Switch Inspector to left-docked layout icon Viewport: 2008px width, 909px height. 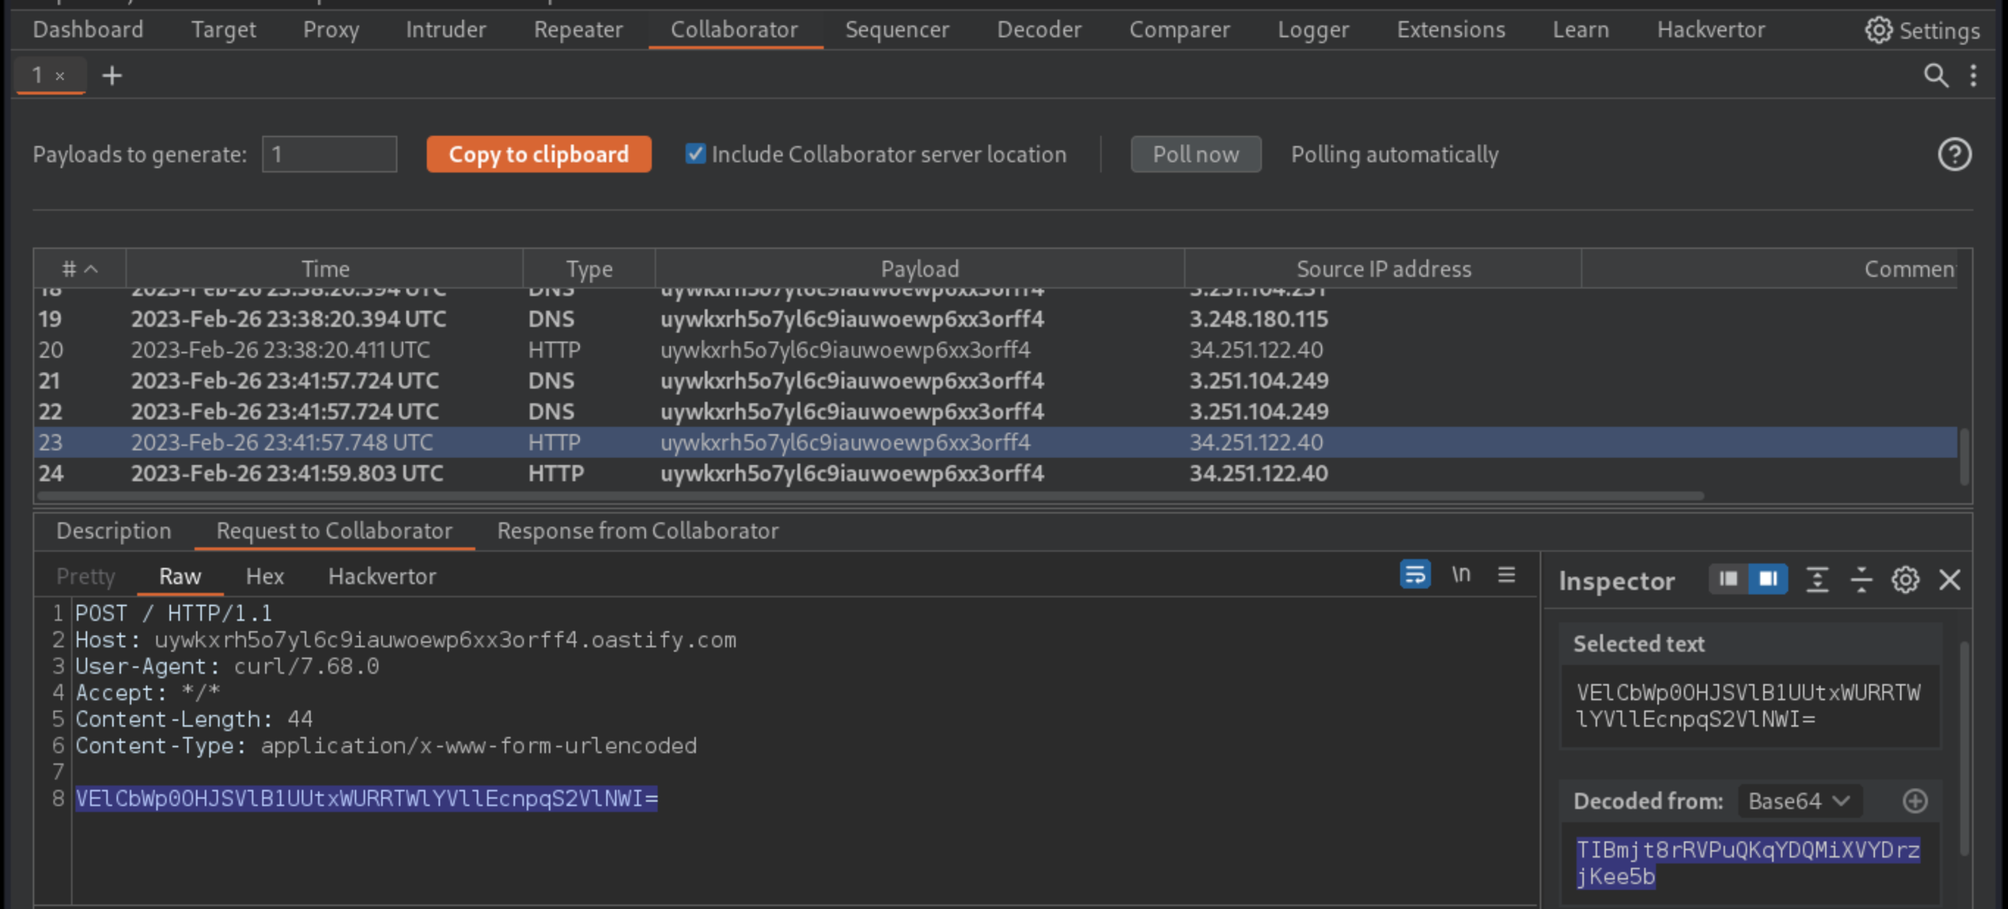pyautogui.click(x=1728, y=579)
